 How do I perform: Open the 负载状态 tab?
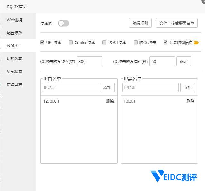coord(18,71)
